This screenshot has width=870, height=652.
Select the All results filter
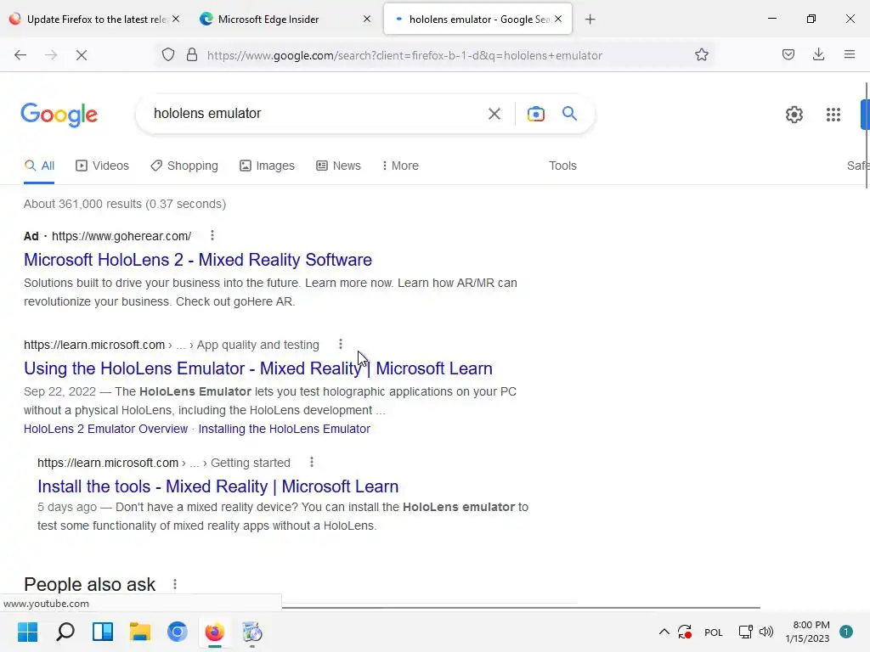tap(39, 166)
